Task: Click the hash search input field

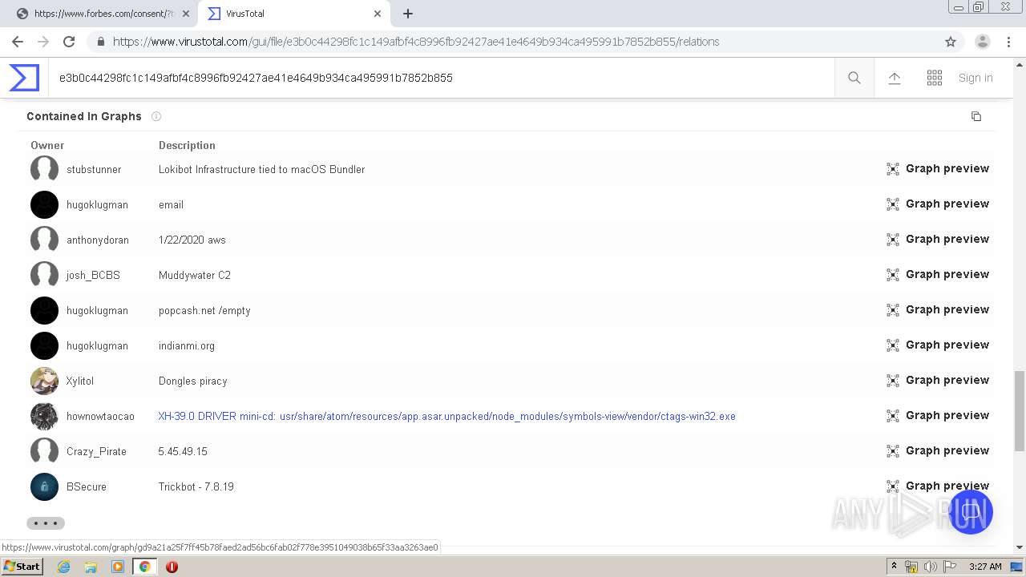Action: pyautogui.click(x=441, y=78)
